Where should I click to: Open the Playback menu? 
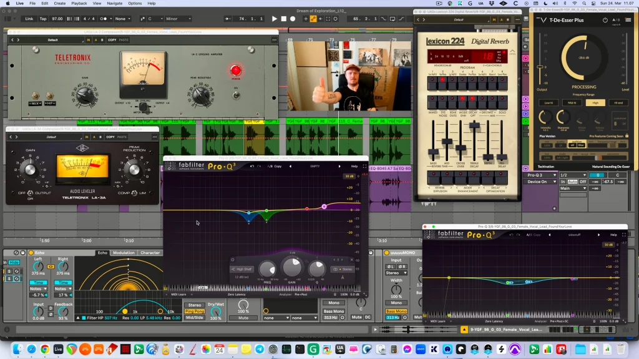pos(79,3)
